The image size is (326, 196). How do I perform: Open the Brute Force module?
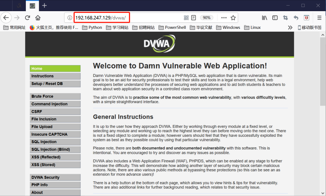pos(55,96)
